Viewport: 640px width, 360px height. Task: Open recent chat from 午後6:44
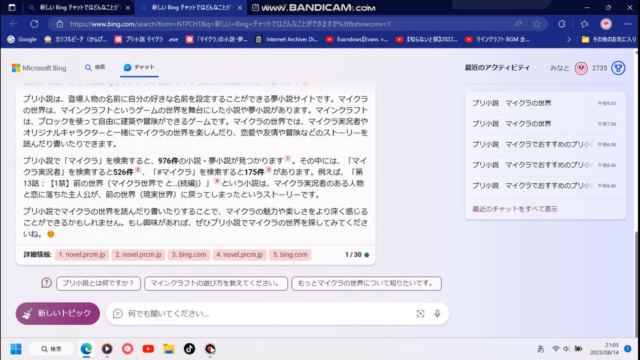(545, 165)
